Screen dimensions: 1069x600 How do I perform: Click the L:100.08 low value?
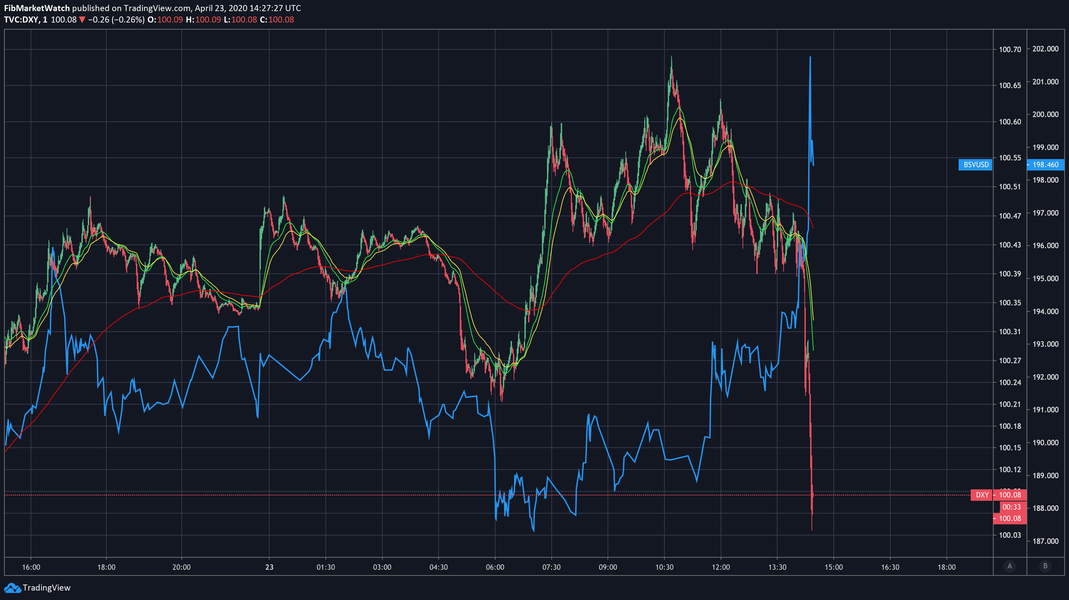pyautogui.click(x=240, y=20)
